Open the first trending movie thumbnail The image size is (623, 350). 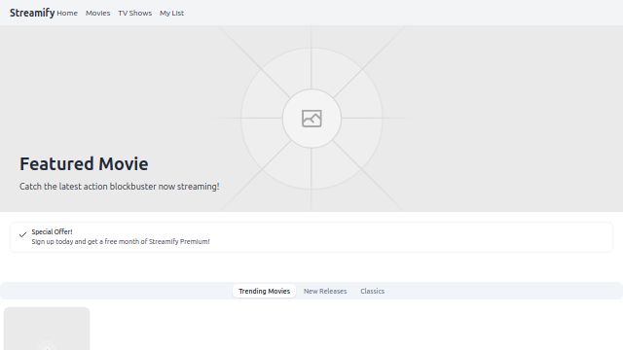[x=47, y=329]
